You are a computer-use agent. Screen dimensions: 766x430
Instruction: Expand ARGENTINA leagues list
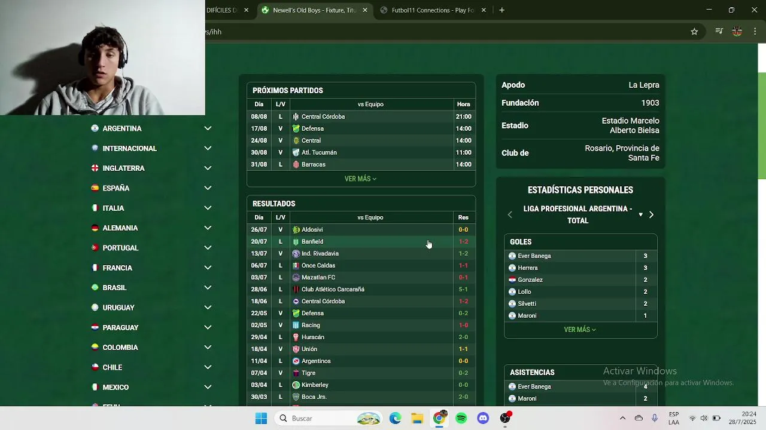tap(208, 128)
